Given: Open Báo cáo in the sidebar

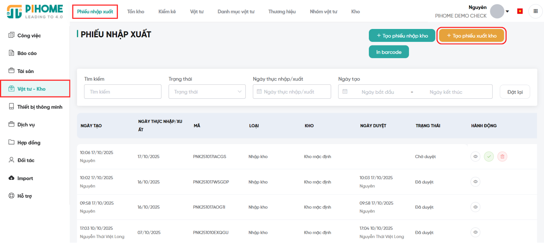Looking at the screenshot, I should [x=27, y=53].
